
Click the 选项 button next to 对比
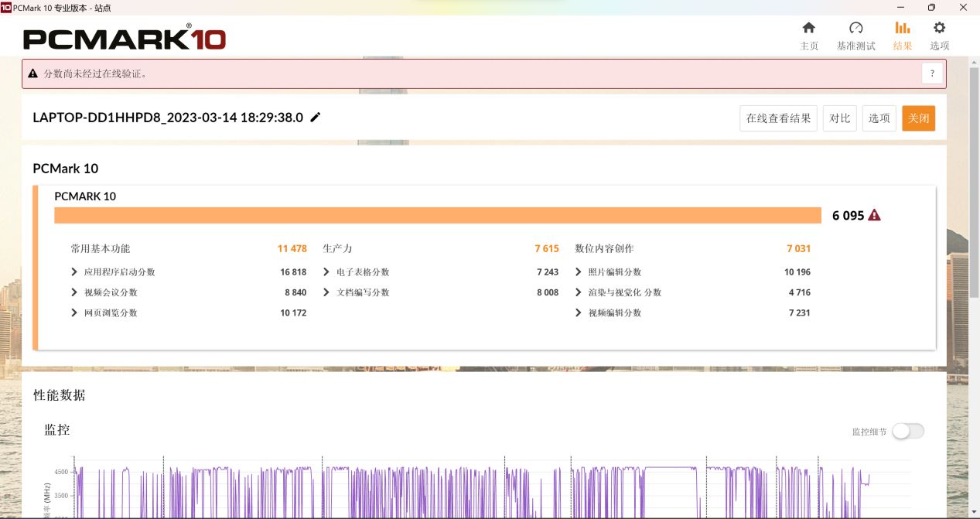(879, 118)
